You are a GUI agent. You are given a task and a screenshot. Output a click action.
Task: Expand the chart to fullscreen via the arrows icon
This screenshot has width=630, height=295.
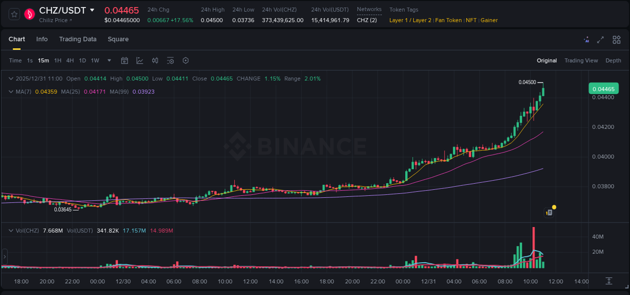(x=600, y=39)
